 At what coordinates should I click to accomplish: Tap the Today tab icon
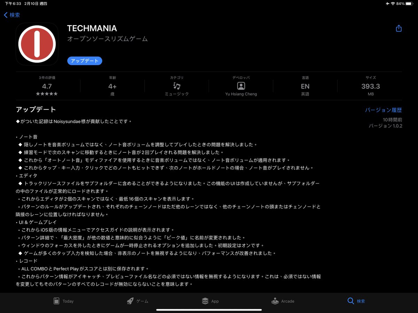[56, 301]
